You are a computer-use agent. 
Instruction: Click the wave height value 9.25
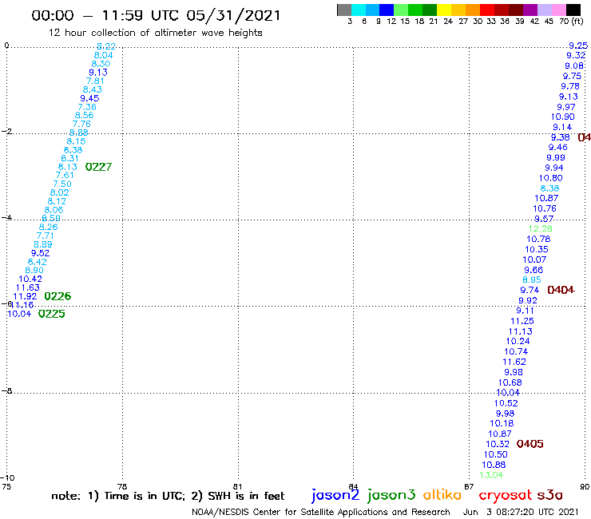(578, 46)
